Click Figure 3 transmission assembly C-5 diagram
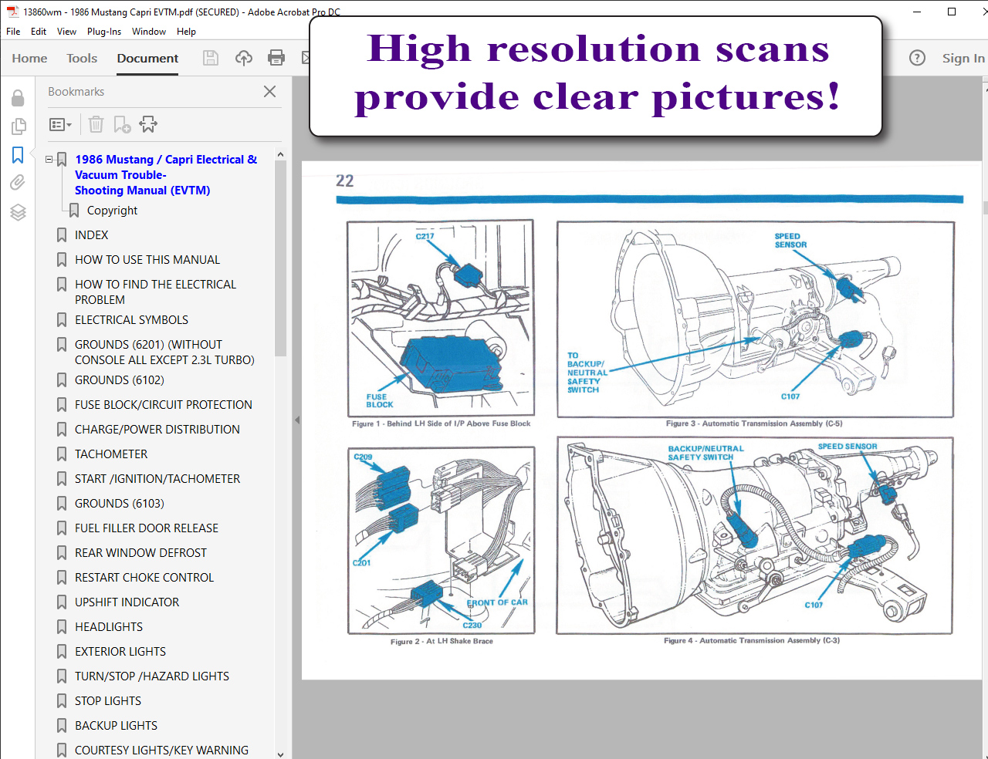Viewport: 988px width, 759px height. click(x=756, y=319)
